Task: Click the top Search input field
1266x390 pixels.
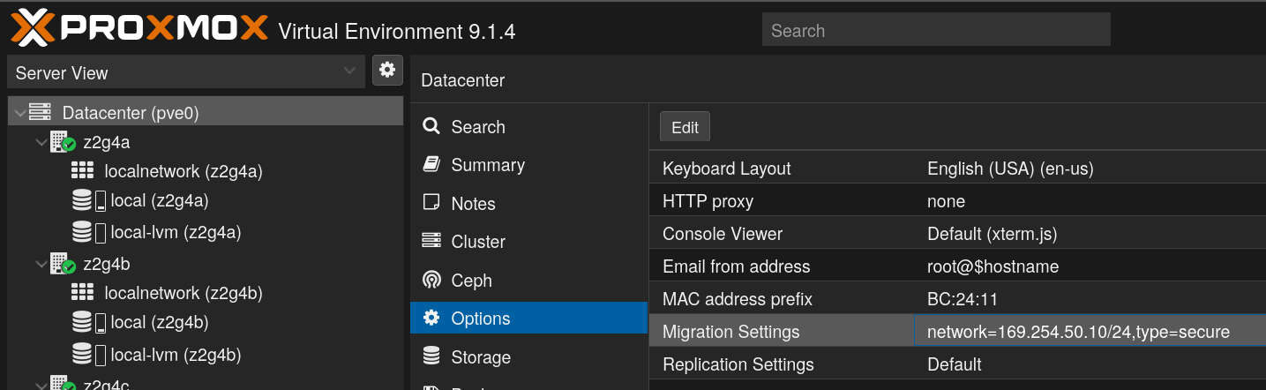Action: pyautogui.click(x=935, y=30)
